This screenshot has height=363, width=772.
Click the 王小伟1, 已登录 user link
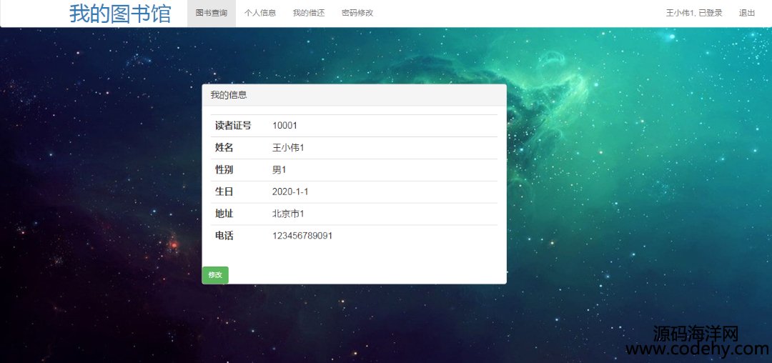click(693, 14)
